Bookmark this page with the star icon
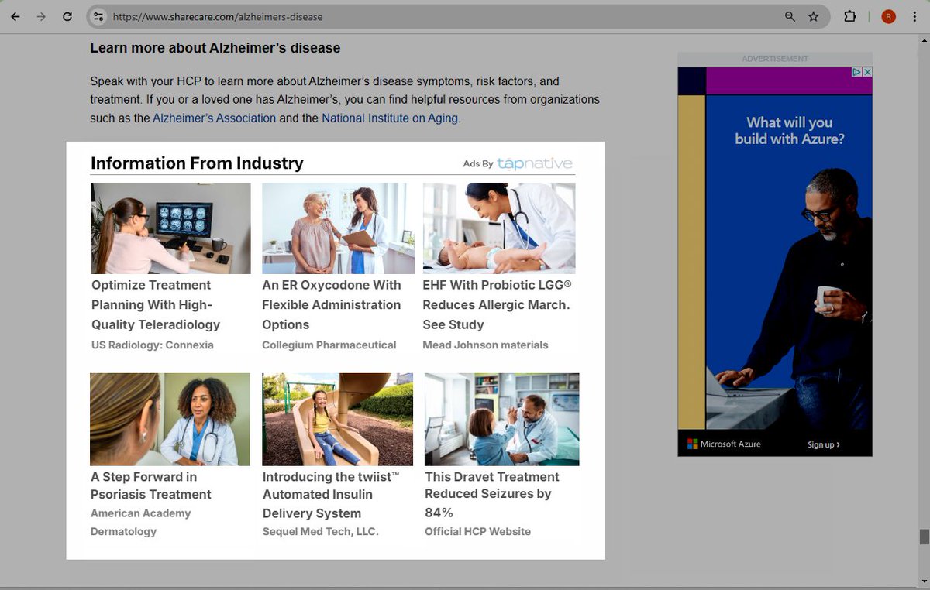The image size is (930, 590). pos(813,16)
